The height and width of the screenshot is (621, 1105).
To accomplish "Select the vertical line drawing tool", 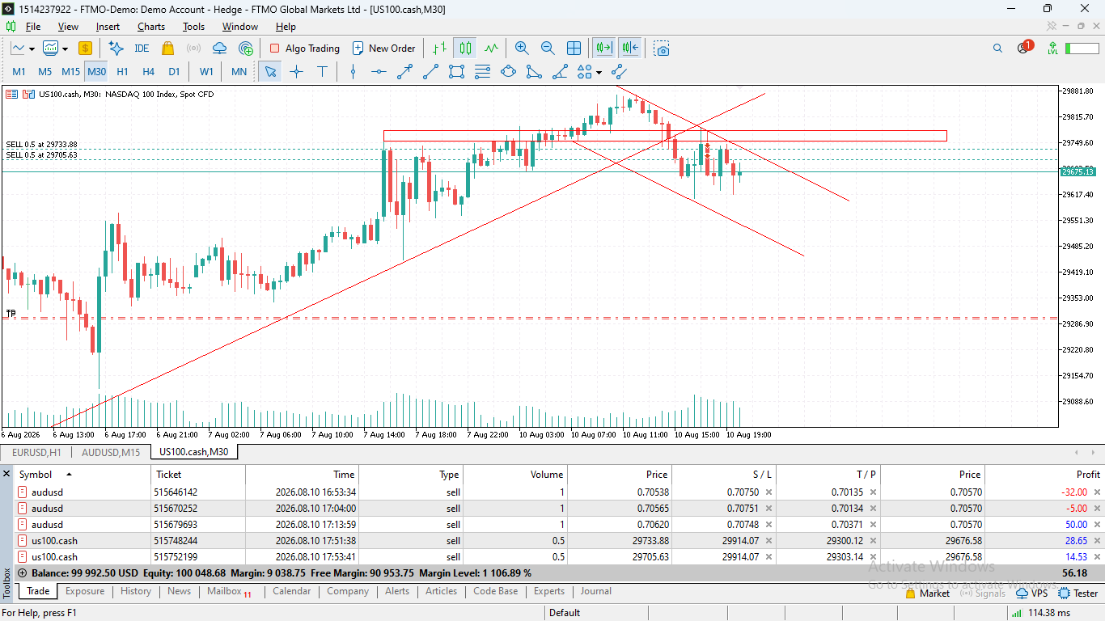I will point(353,71).
